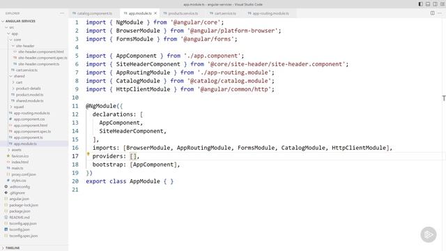Click the EXPLORER panel title
446x251 pixels.
click(13, 13)
